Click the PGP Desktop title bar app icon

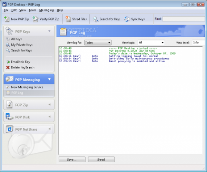click(x=4, y=4)
